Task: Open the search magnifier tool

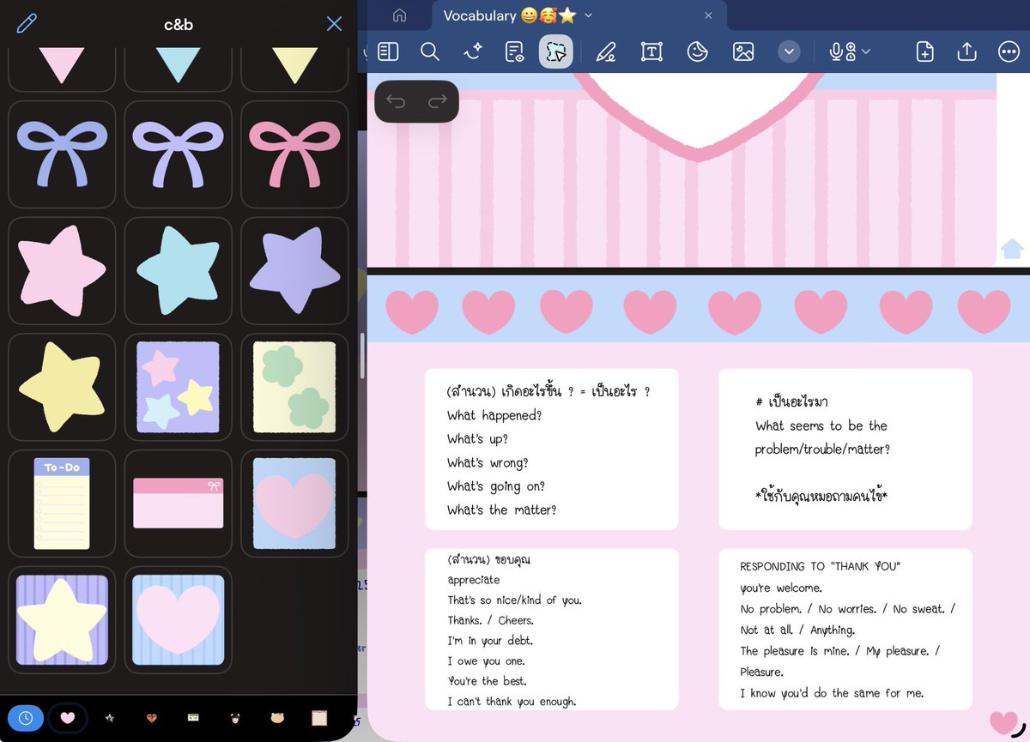Action: [430, 51]
